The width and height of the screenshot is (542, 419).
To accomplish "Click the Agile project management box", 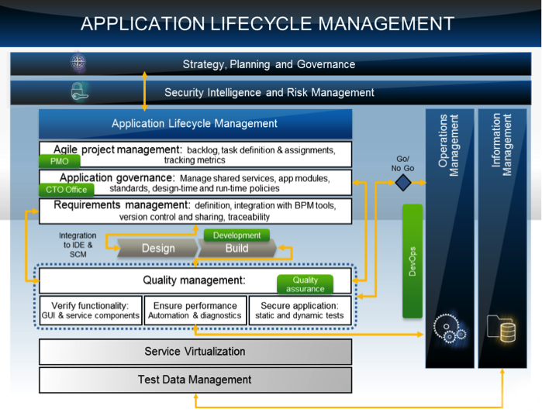I will 195,154.
